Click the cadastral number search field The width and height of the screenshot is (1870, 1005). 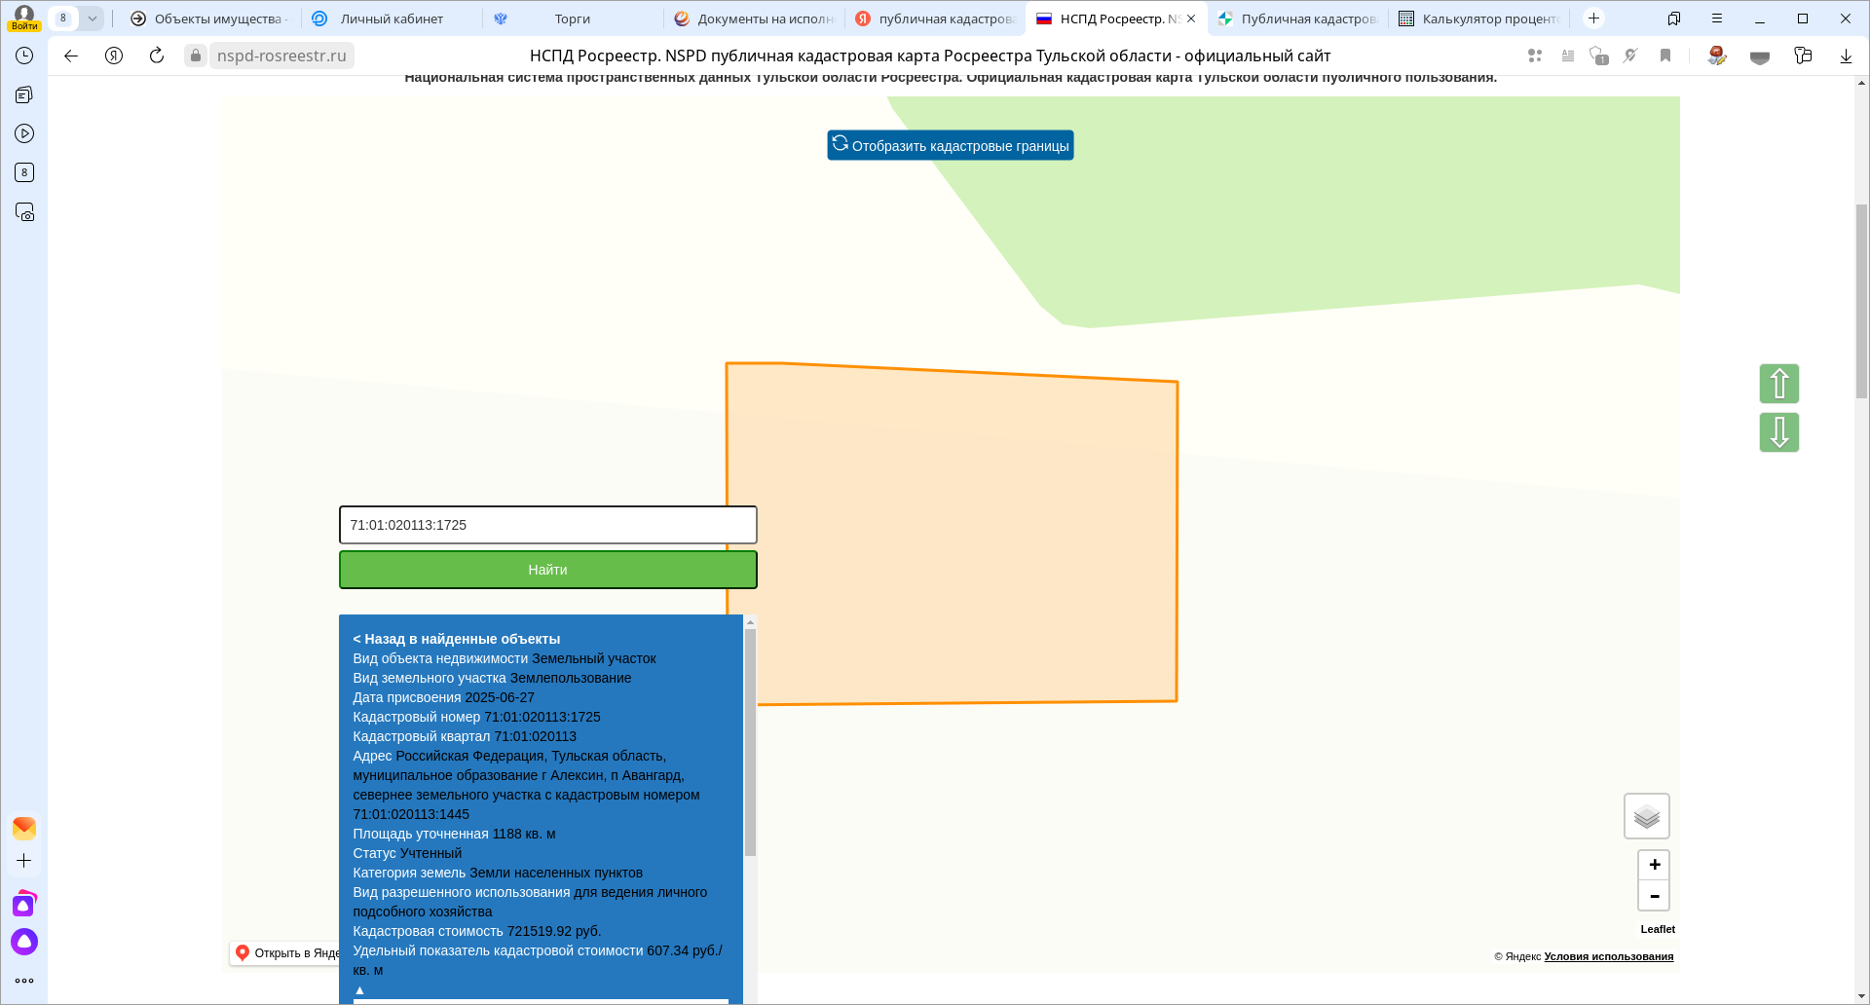[547, 525]
